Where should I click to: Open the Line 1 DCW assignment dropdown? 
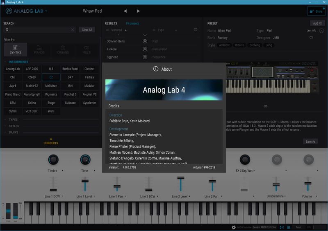click(x=62, y=196)
